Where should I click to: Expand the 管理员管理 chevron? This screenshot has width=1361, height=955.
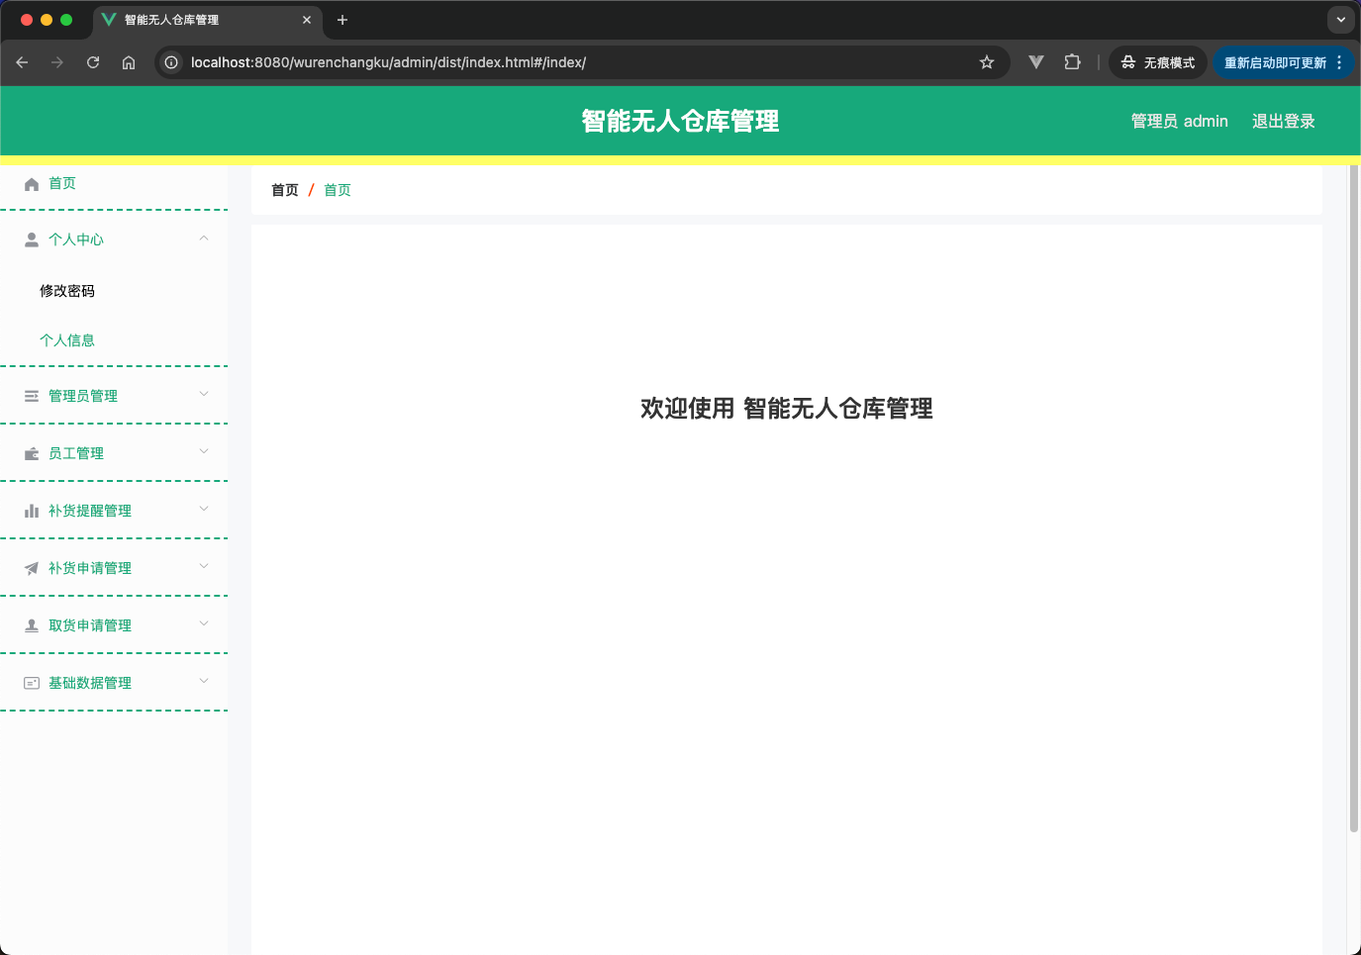tap(204, 394)
